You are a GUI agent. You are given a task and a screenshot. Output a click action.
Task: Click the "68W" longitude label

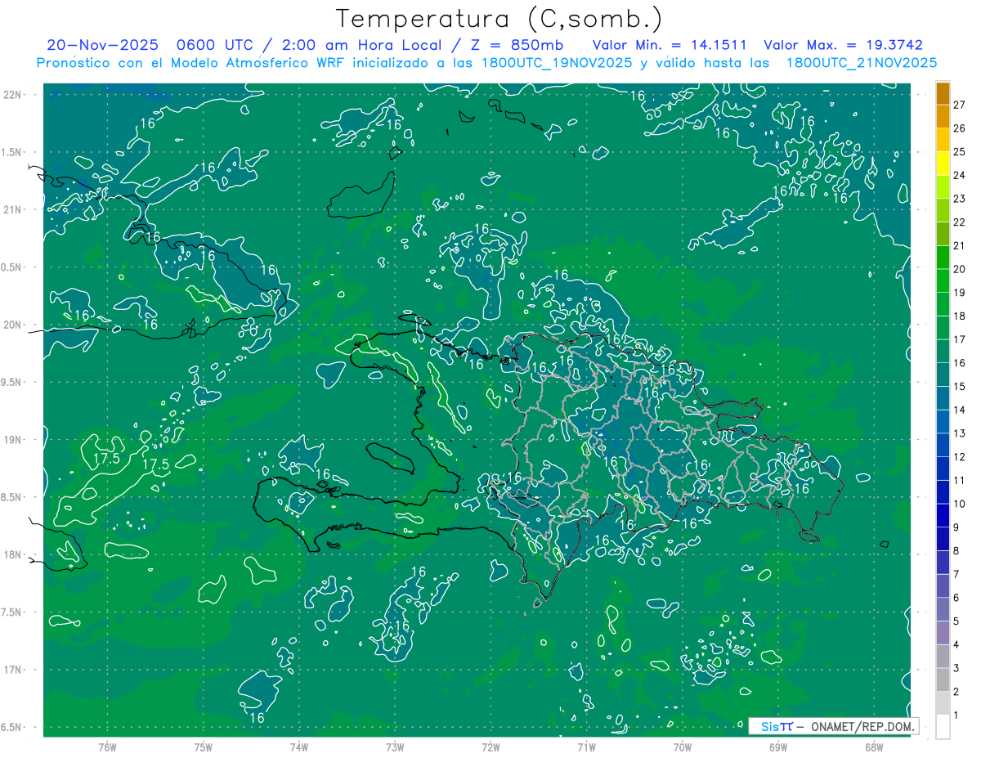tap(874, 747)
